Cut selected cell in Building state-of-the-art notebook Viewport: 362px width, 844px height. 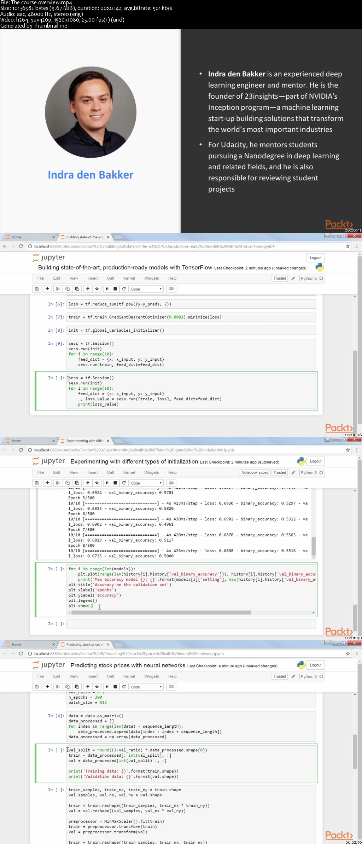(58, 289)
